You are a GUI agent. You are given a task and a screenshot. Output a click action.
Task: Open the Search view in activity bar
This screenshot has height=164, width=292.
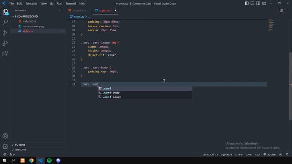[5, 22]
